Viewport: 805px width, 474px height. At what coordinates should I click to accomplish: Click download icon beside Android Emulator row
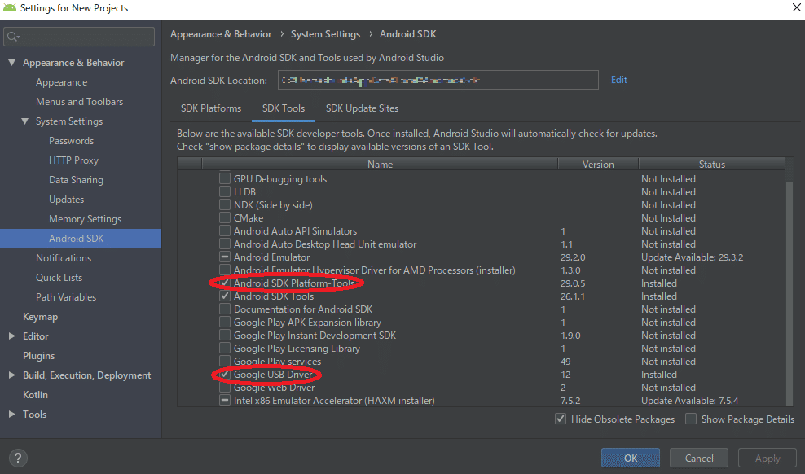(x=225, y=257)
